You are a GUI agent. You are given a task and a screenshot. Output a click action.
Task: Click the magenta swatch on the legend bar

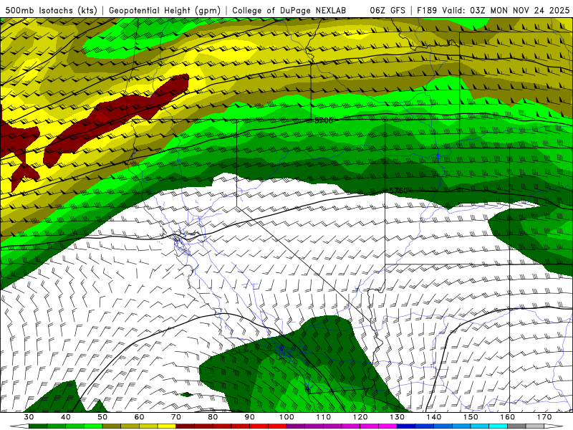click(387, 426)
